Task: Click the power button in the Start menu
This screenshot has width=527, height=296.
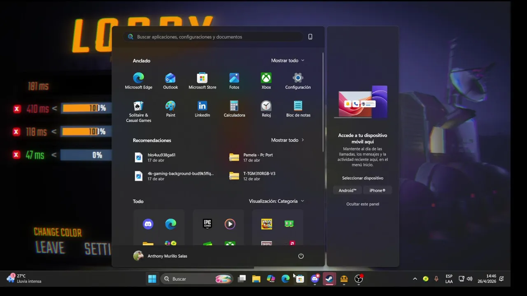Action: tap(301, 256)
